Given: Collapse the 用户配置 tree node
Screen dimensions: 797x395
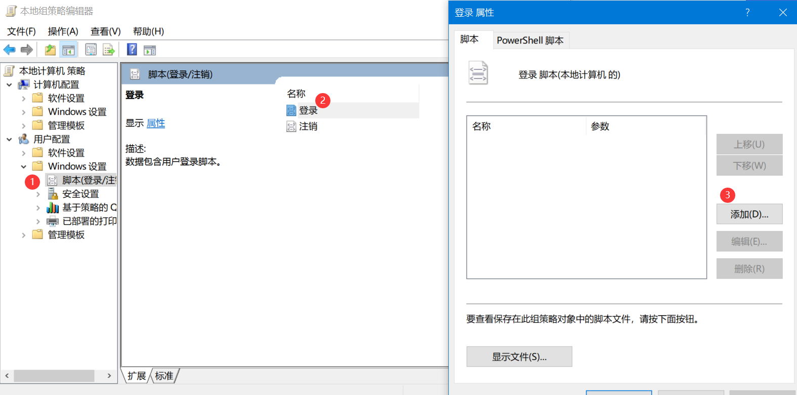Looking at the screenshot, I should (x=9, y=139).
